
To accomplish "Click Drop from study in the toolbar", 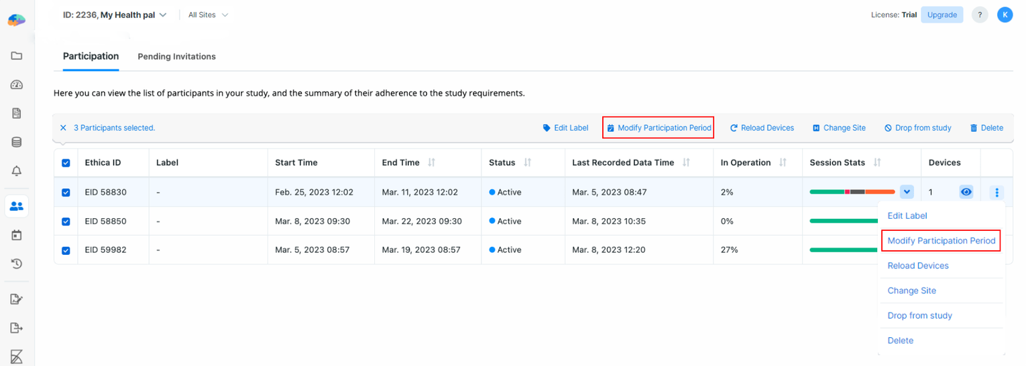I will [x=917, y=128].
